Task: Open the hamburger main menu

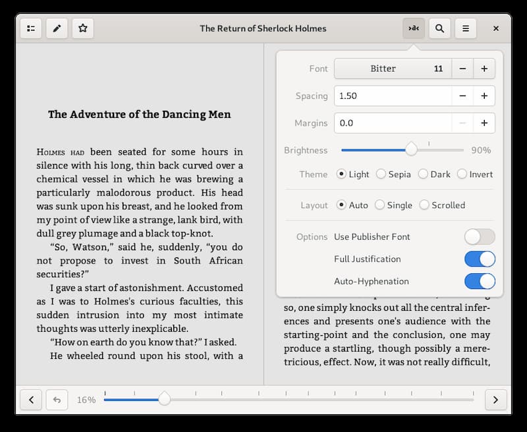Action: pos(466,28)
